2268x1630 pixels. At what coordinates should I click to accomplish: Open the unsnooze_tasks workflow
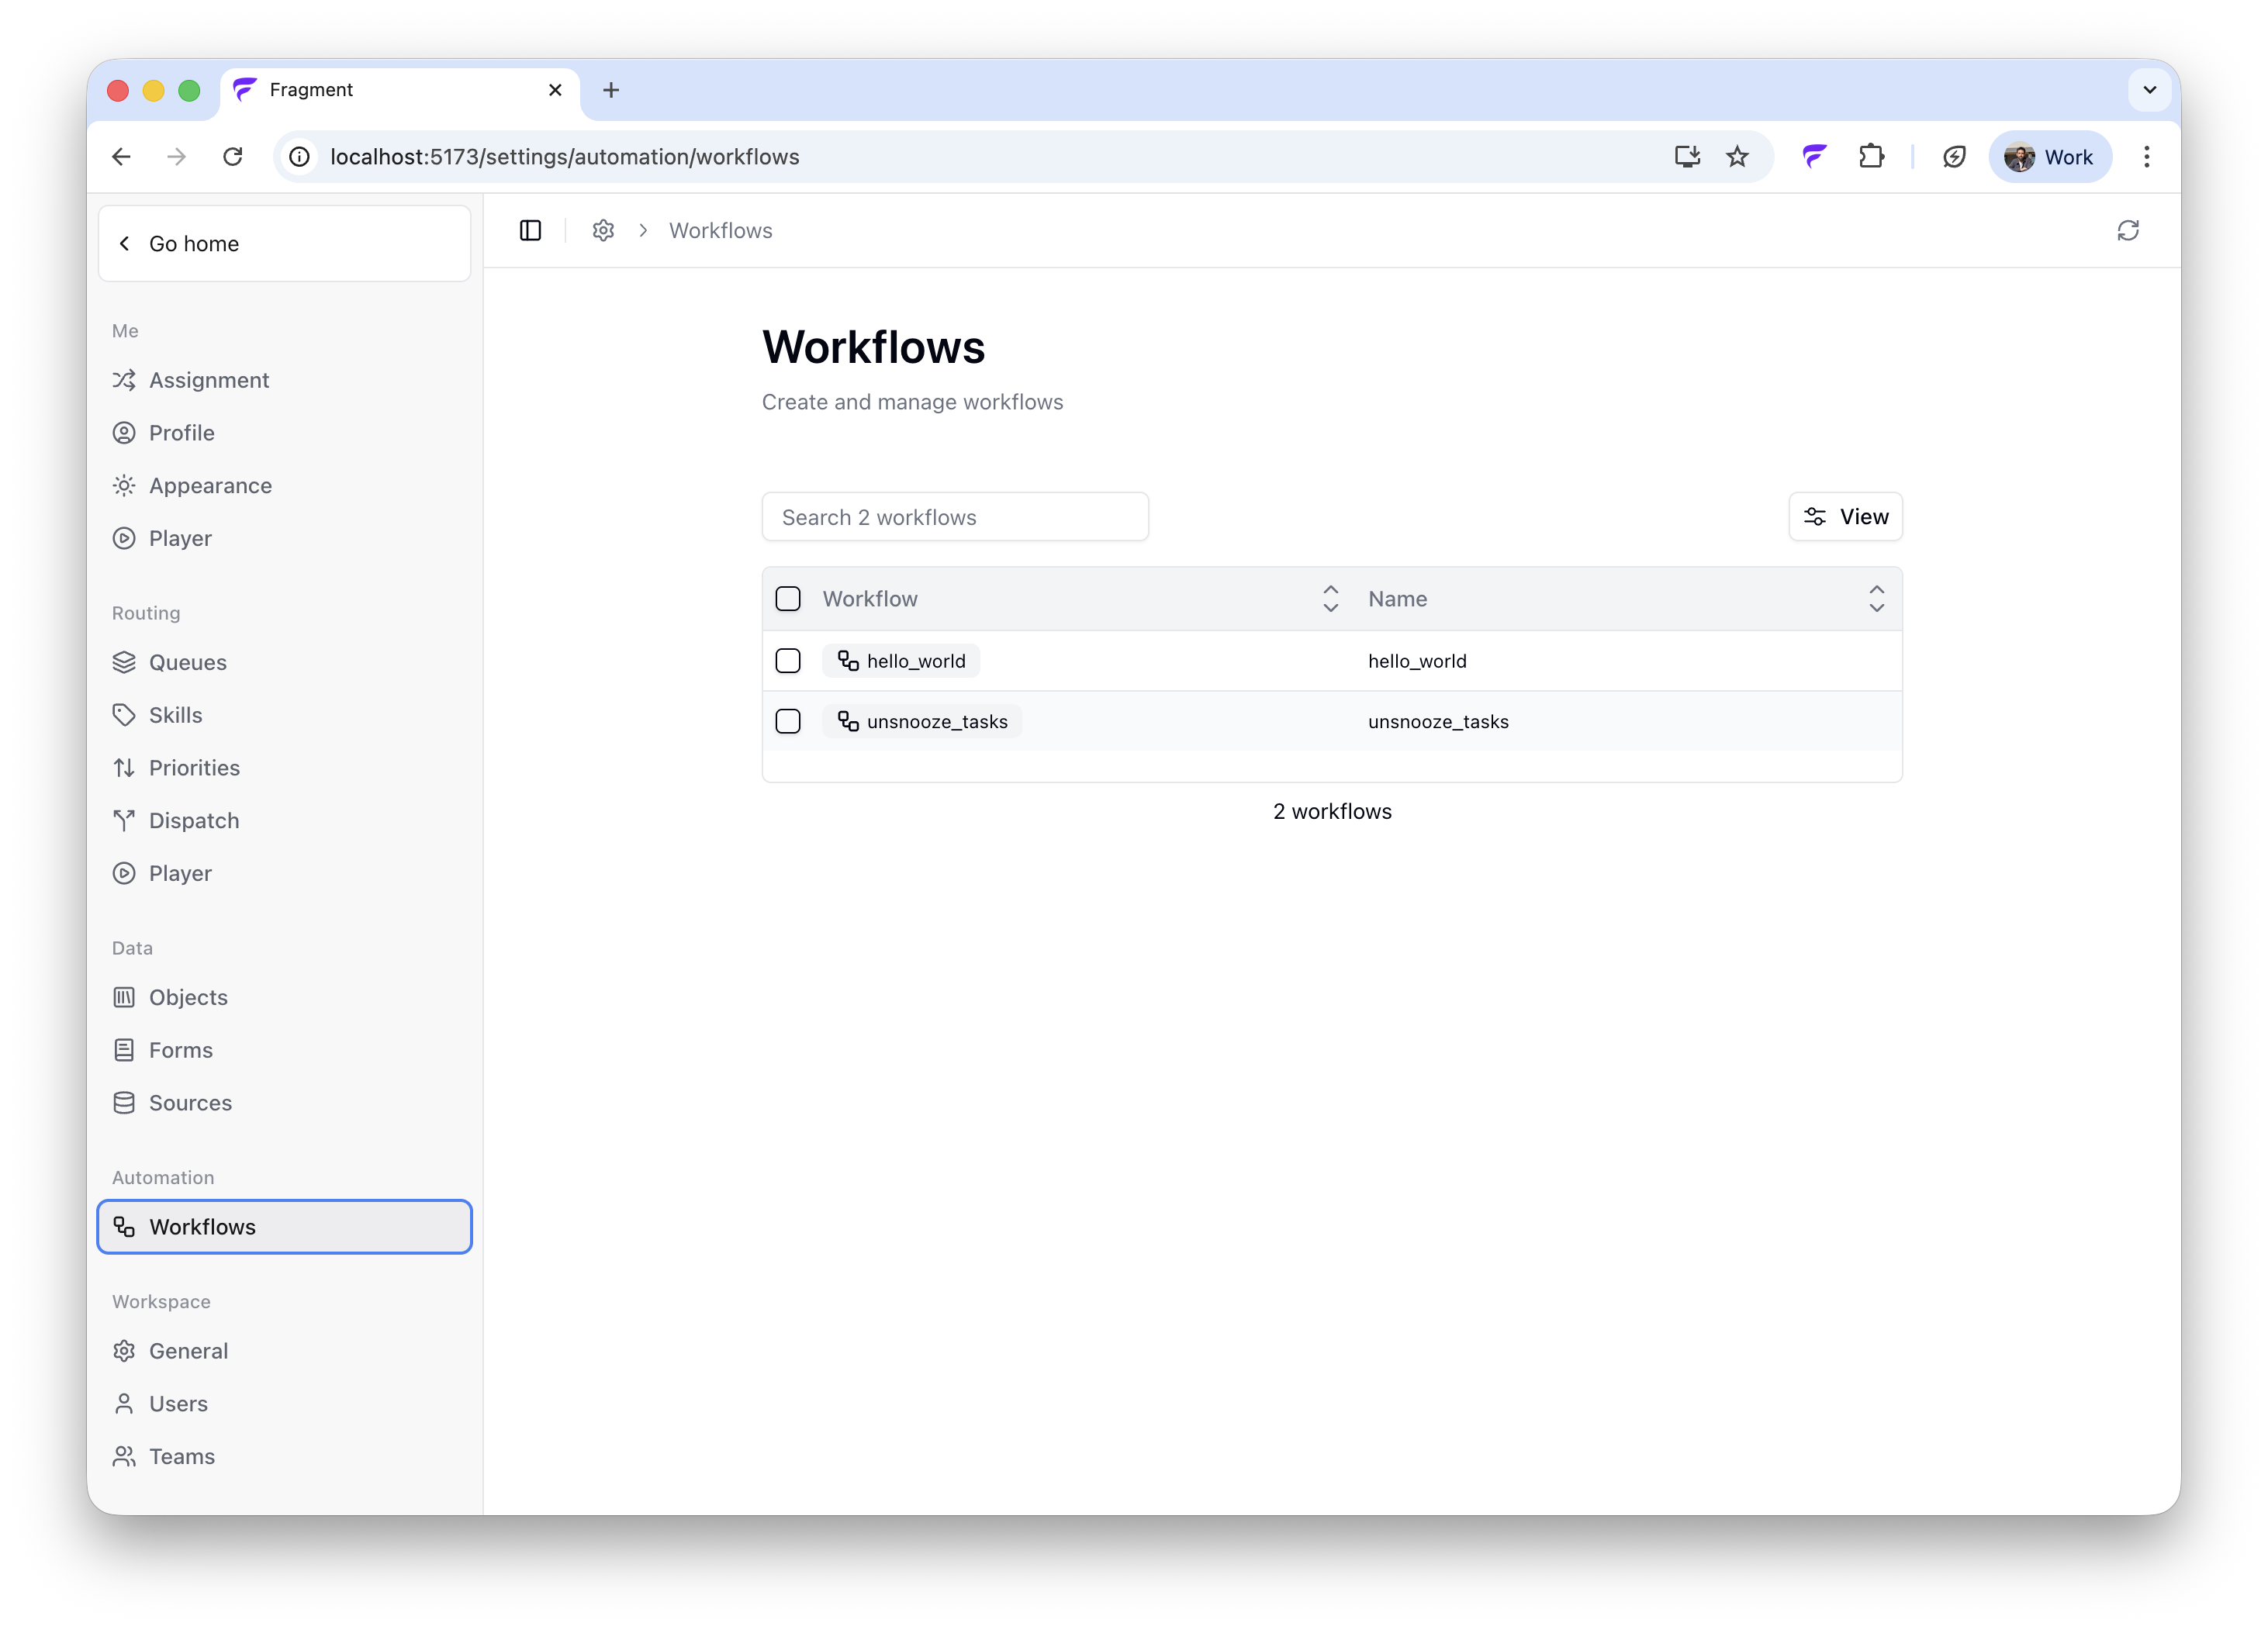click(x=922, y=721)
